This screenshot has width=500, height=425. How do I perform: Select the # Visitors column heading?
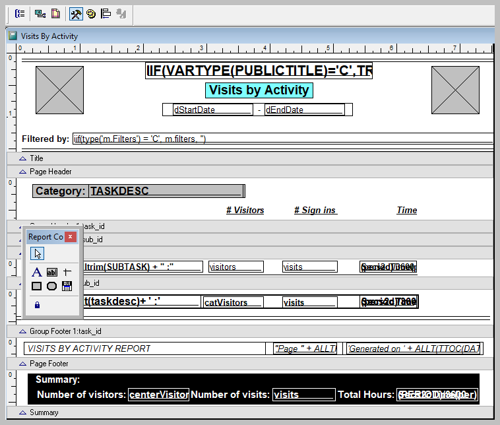245,210
